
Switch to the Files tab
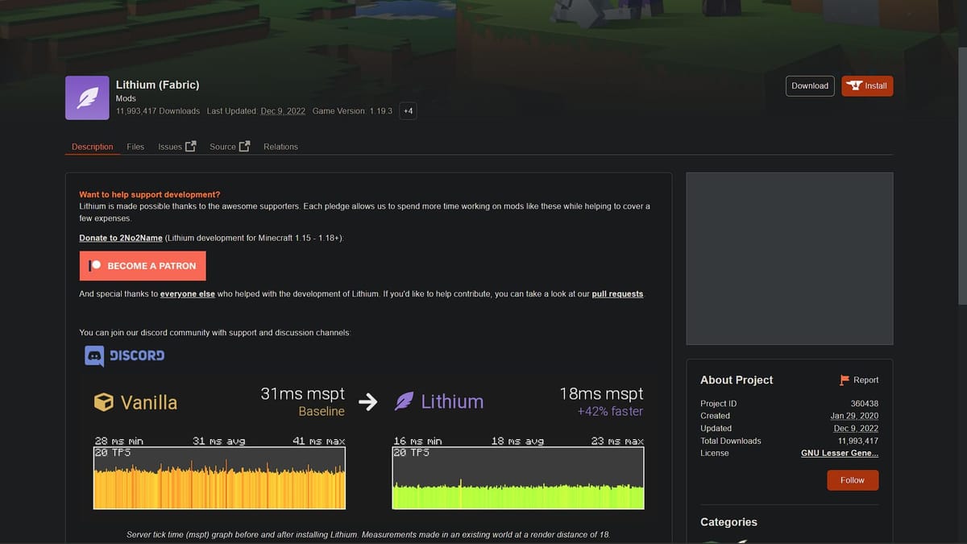click(135, 147)
